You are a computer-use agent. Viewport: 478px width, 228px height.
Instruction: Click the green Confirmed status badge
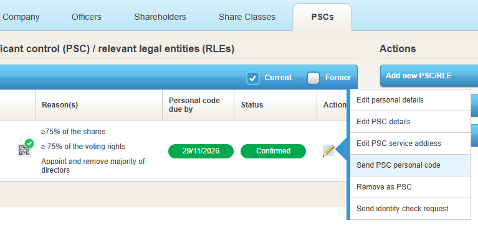tap(273, 151)
